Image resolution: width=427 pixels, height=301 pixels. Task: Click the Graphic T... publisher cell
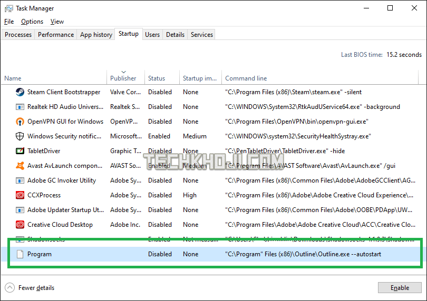click(125, 151)
